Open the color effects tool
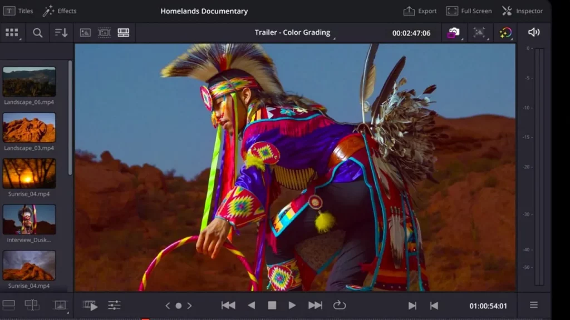Image resolution: width=570 pixels, height=320 pixels. coord(505,32)
